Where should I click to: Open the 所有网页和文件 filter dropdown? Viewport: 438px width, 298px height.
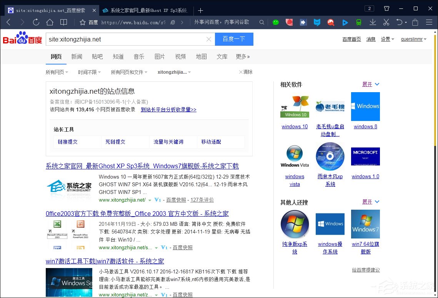tap(129, 72)
